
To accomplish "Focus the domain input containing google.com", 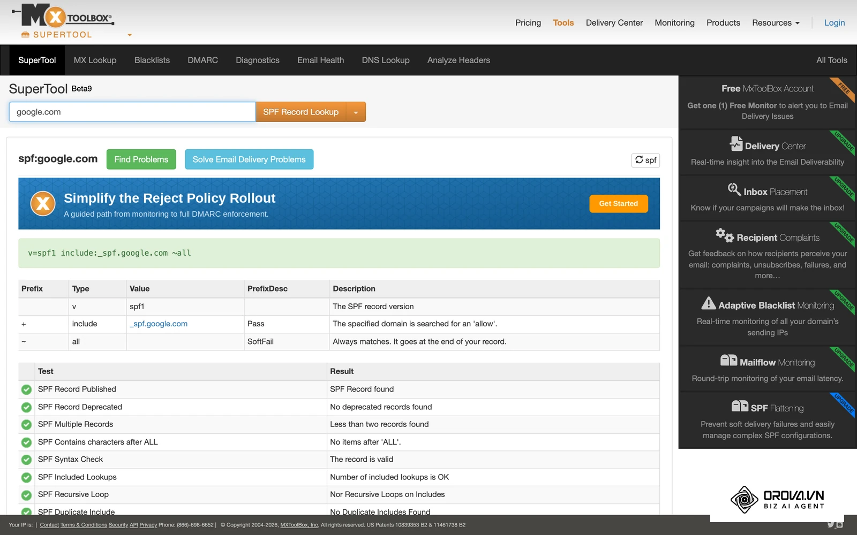I will coord(132,112).
